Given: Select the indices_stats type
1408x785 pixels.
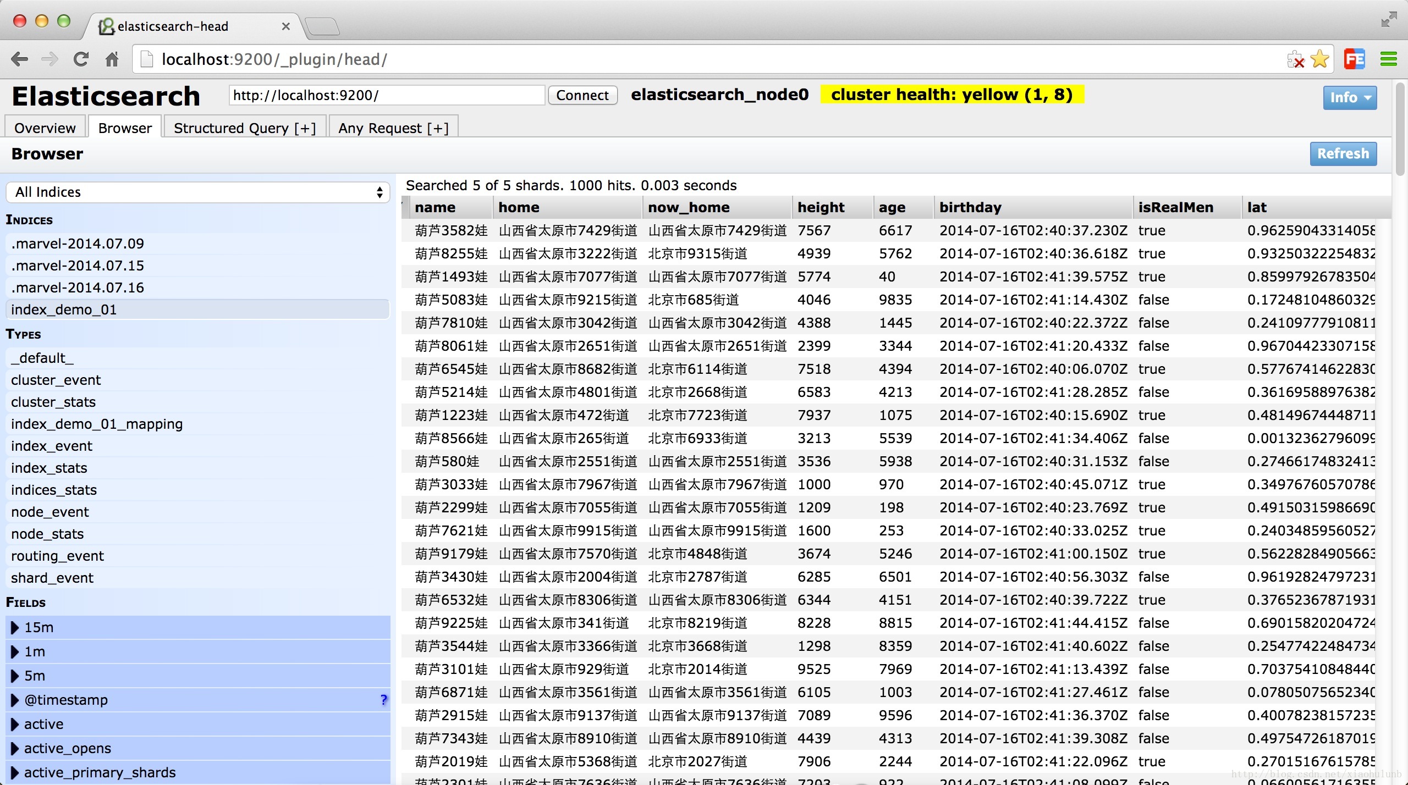Looking at the screenshot, I should click(198, 490).
